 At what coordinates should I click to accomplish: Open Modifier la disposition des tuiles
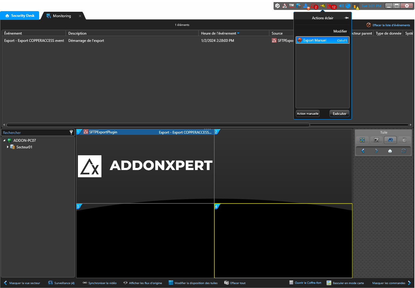[193, 283]
